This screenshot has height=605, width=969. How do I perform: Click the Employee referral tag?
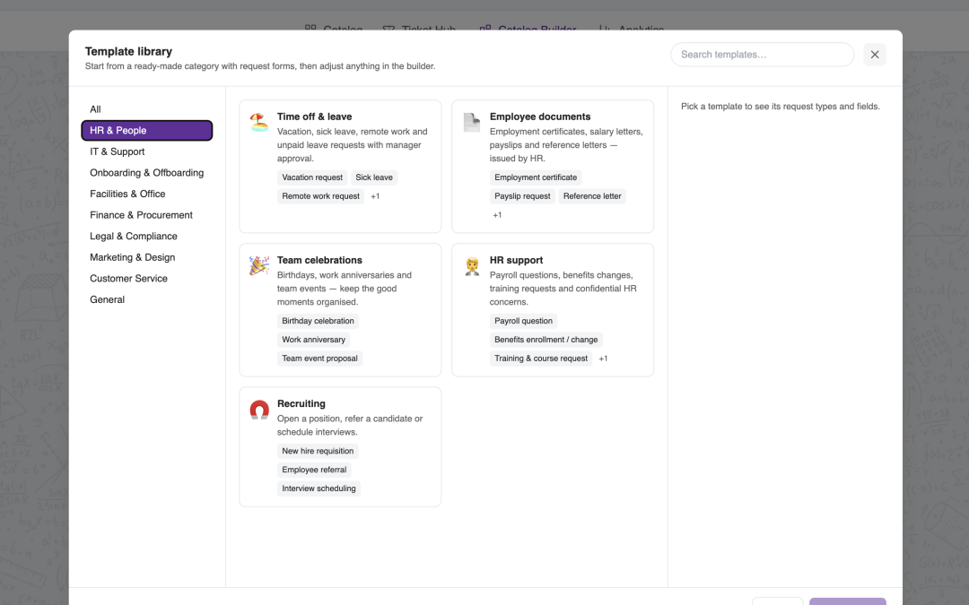pyautogui.click(x=314, y=470)
